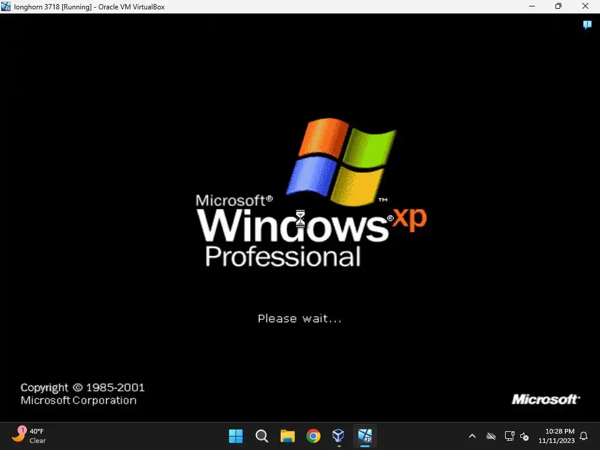Open Google Chrome from the taskbar
Viewport: 600px width, 450px height.
pyautogui.click(x=313, y=436)
